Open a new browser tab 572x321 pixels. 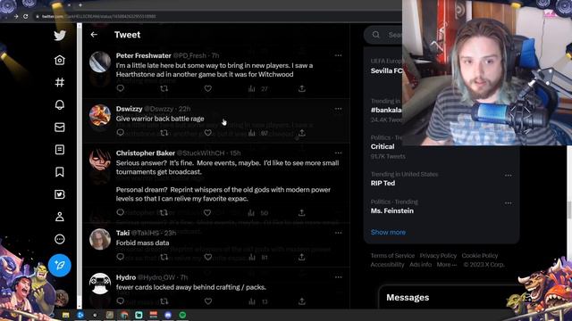pyautogui.click(x=80, y=5)
